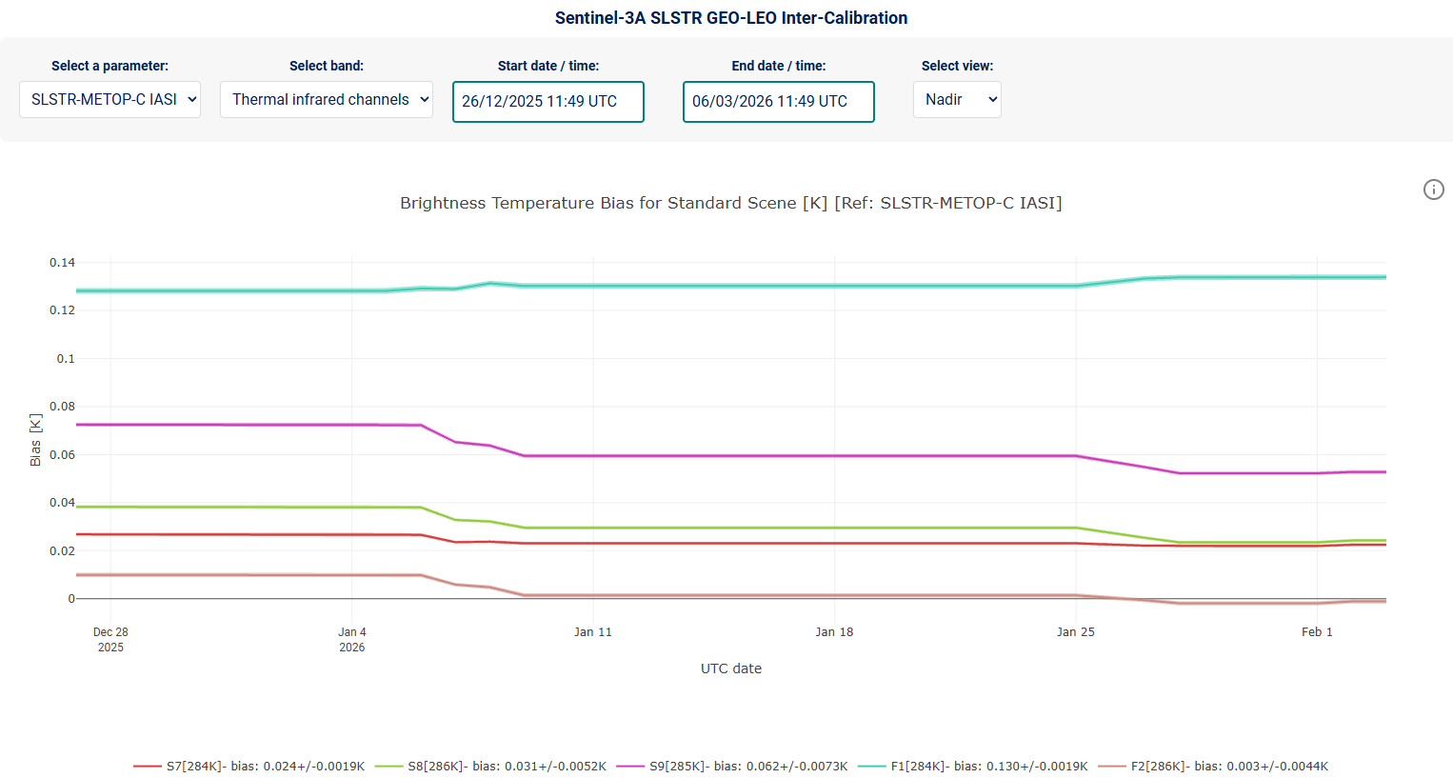
Task: Click the 'End date / time:' label
Action: pos(779,66)
